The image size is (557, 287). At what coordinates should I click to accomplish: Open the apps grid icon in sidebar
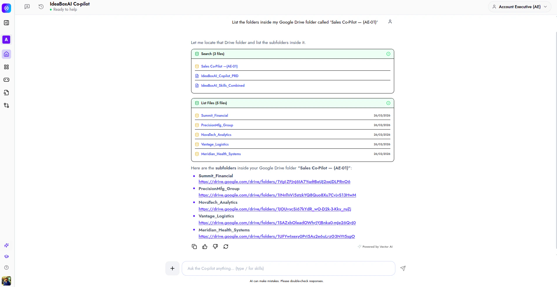click(x=6, y=67)
